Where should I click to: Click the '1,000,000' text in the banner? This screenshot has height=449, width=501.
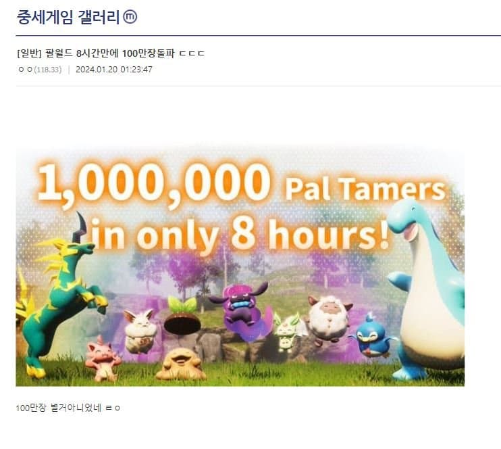(155, 184)
